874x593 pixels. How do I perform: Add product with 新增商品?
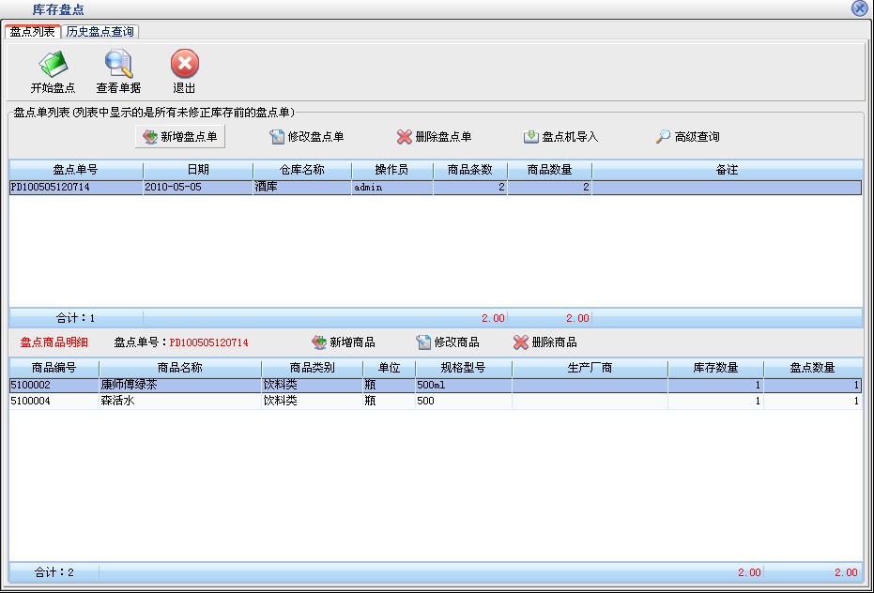343,342
